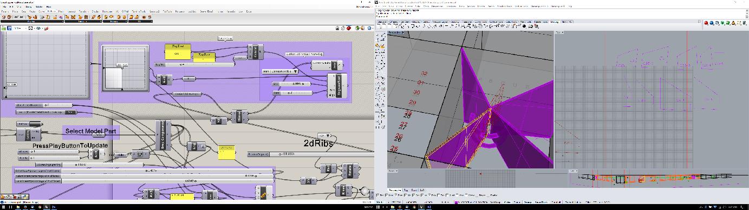Switch to the Transform component tab in Grasshopper
The height and width of the screenshot is (210, 749).
click(x=83, y=11)
